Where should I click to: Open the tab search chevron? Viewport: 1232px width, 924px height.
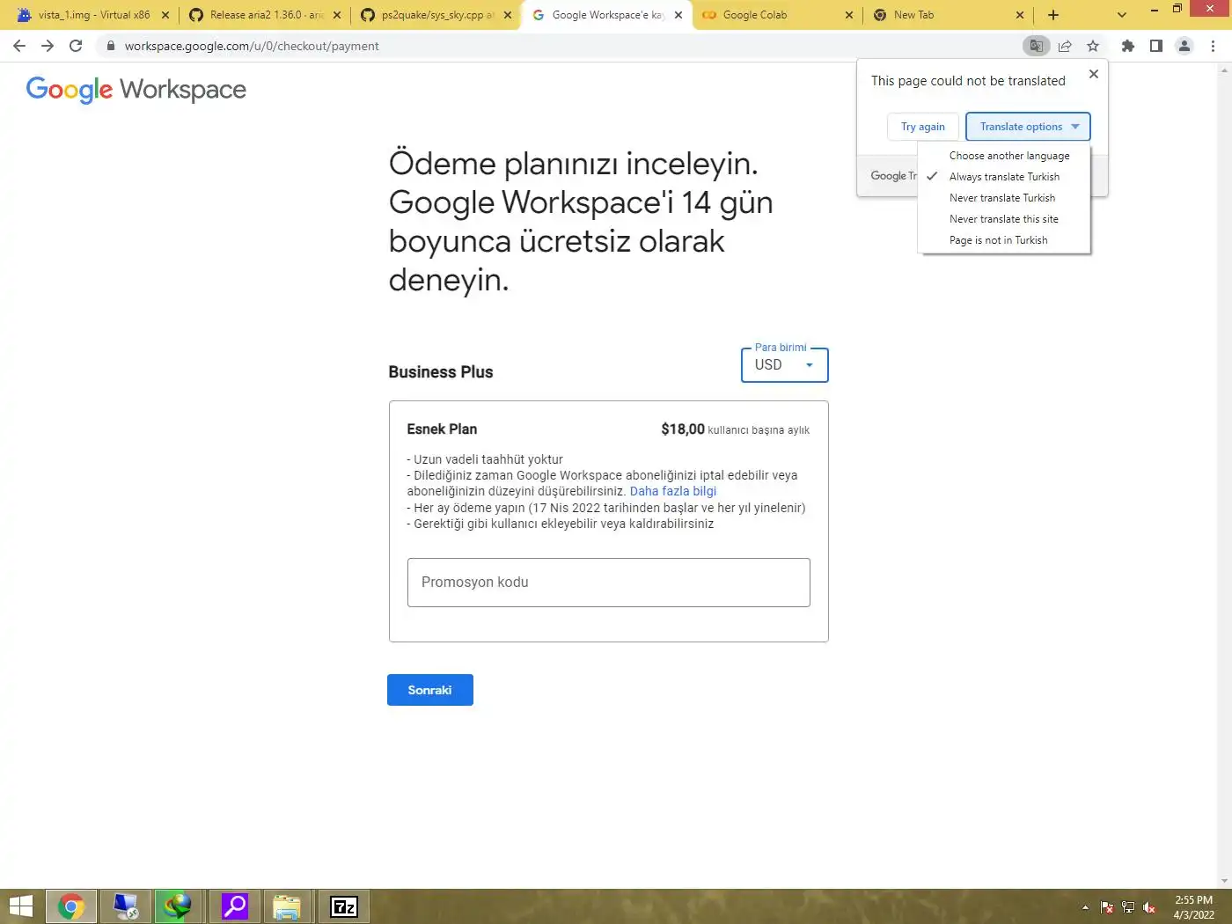[x=1122, y=15]
